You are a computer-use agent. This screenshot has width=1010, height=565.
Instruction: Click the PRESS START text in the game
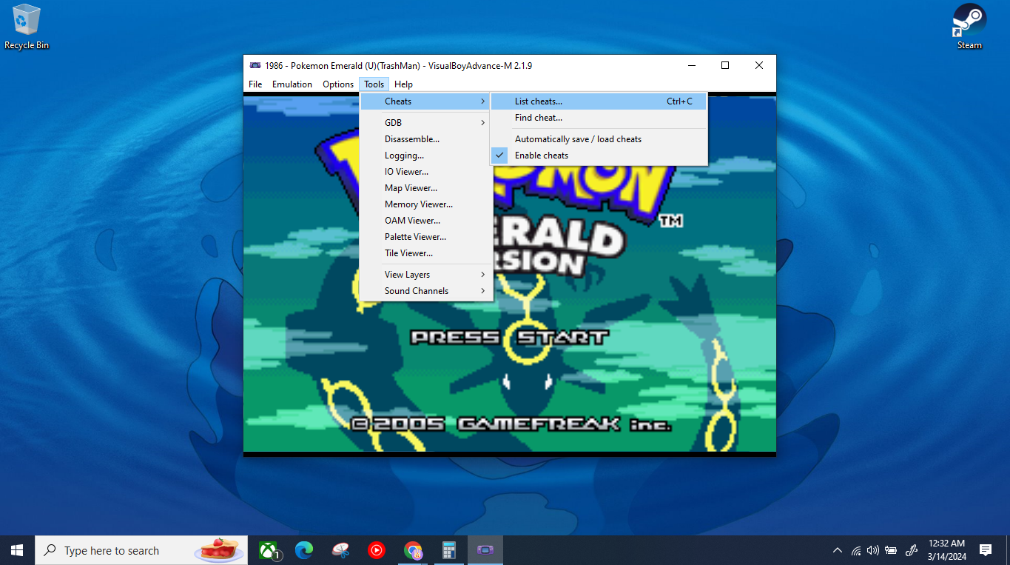tap(509, 338)
